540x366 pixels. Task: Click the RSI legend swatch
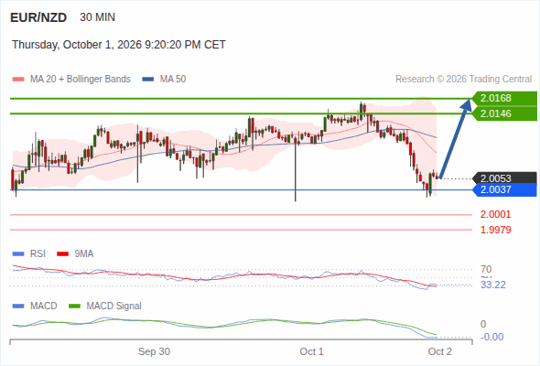(18, 254)
